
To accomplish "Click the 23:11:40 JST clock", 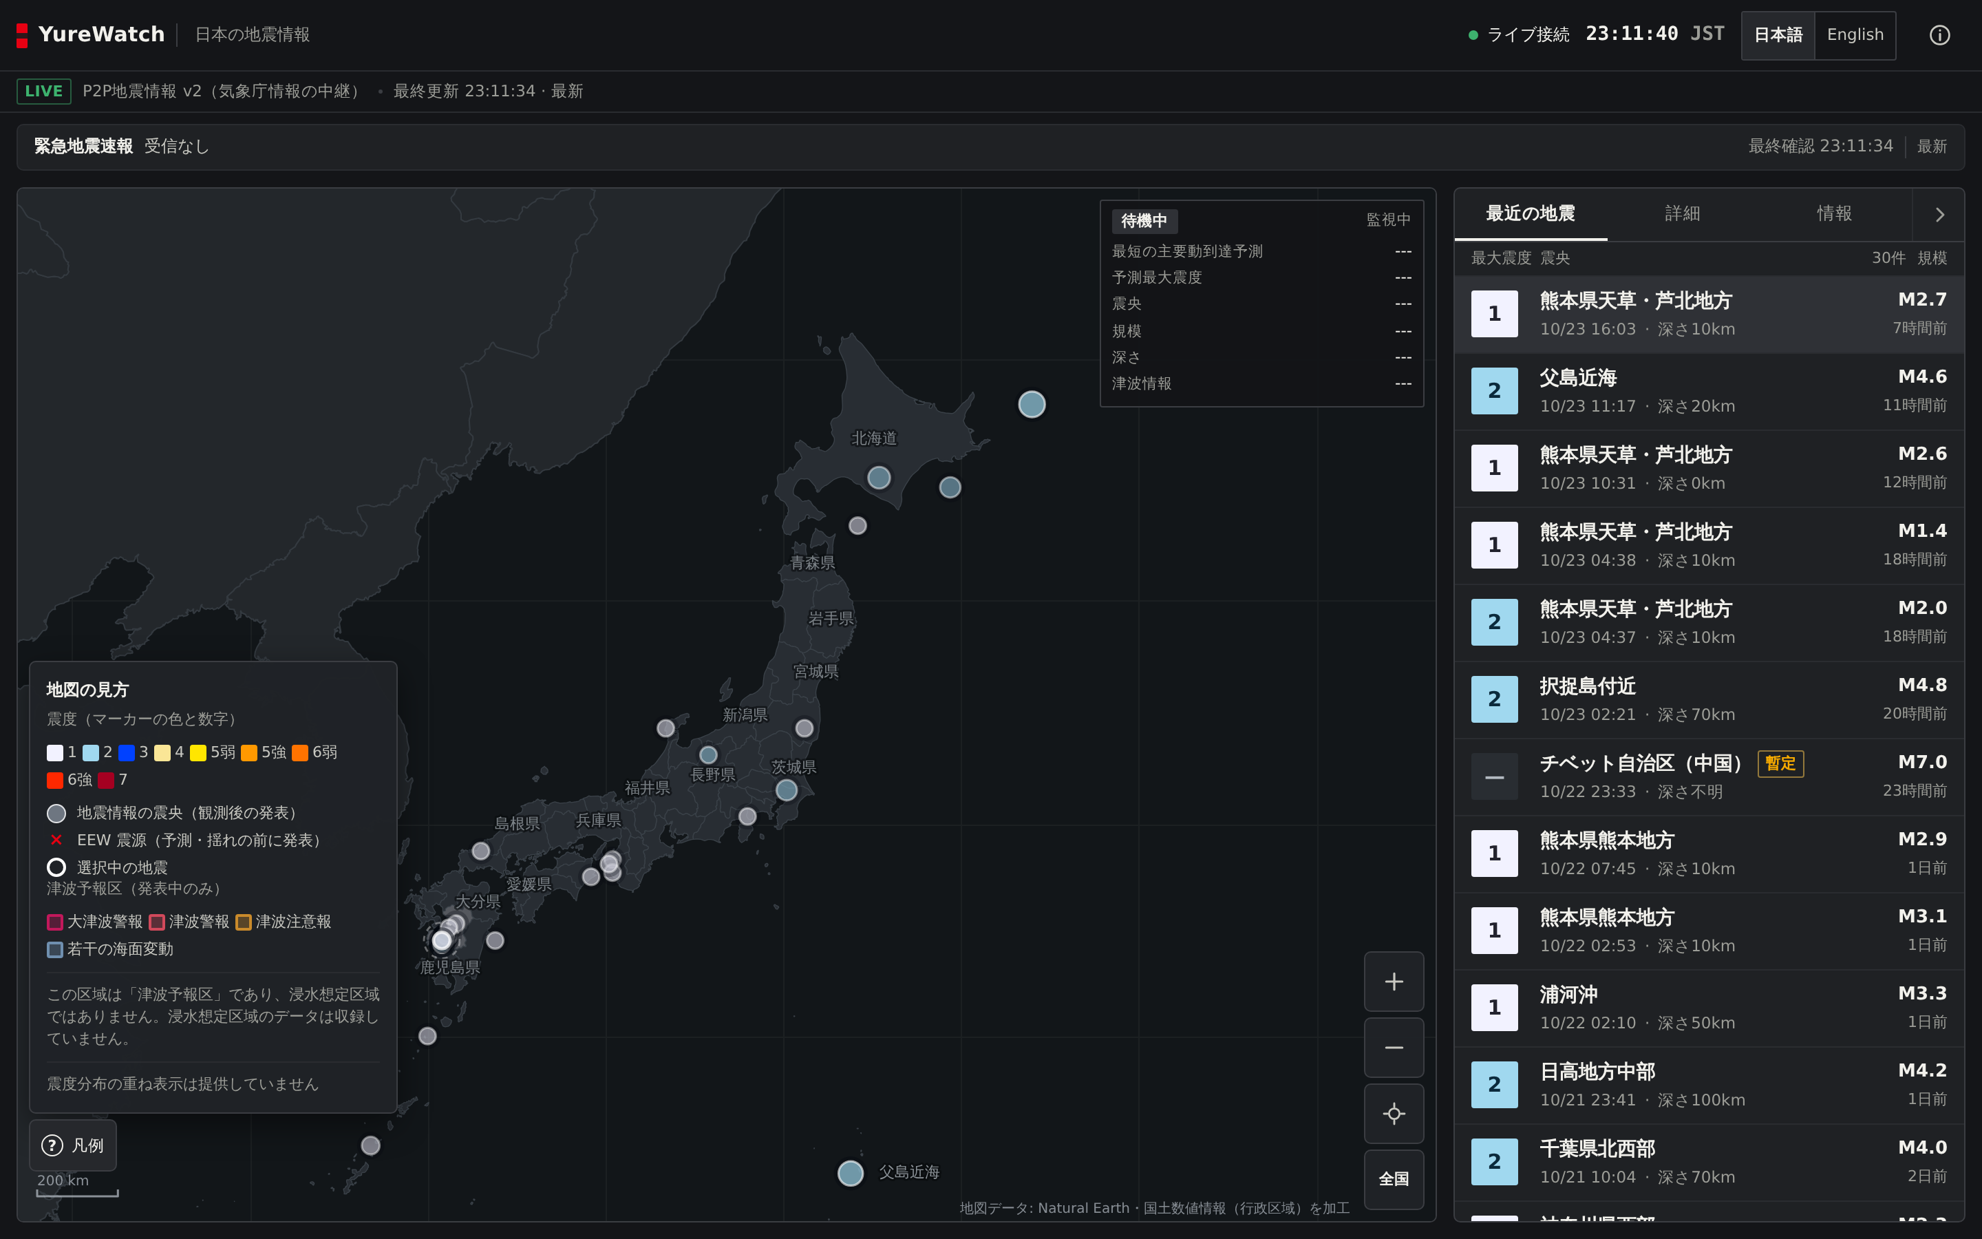I will pyautogui.click(x=1654, y=34).
